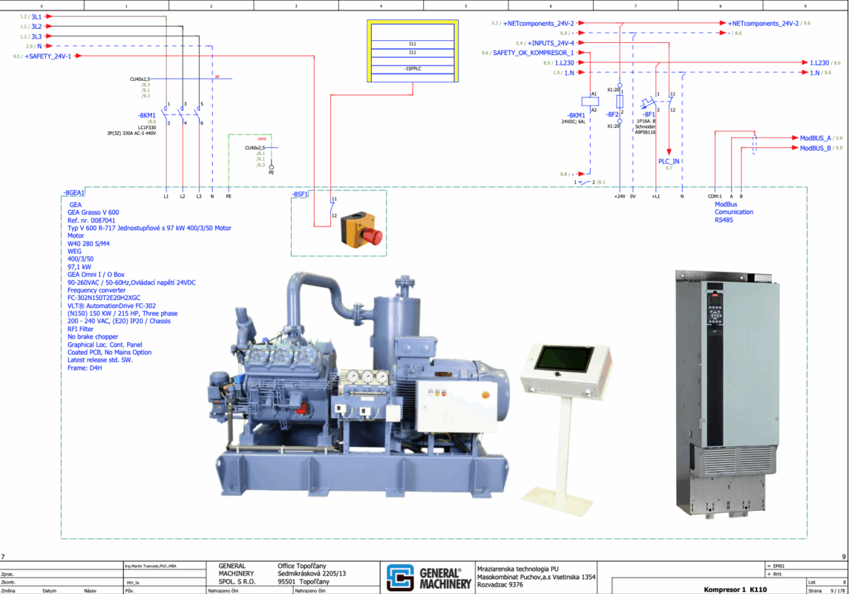Select the '97,1 kW' power rating
Viewport: 849px width, 594px height.
pyautogui.click(x=79, y=267)
